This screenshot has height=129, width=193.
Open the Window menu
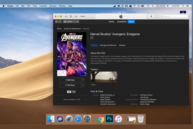(62, 6)
